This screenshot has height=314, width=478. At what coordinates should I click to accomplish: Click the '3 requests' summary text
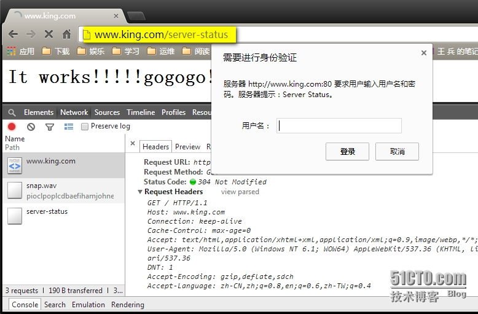coord(22,291)
